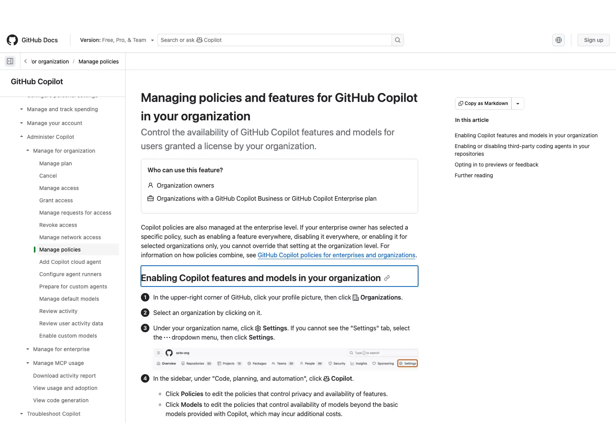
Task: Open the language globe selector
Action: click(x=559, y=40)
